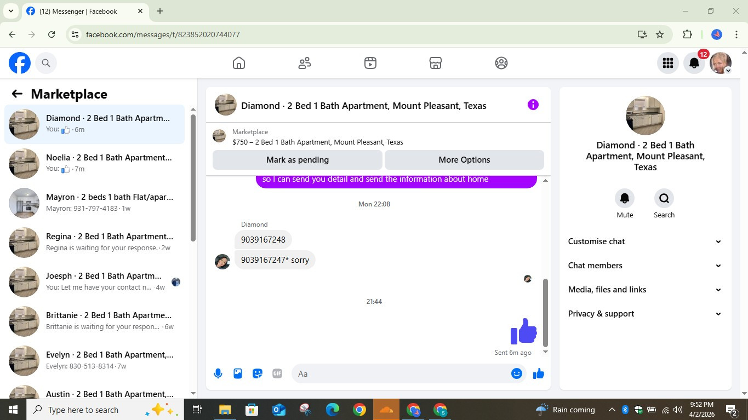The image size is (748, 420).
Task: Reload the page with the refresh icon
Action: [x=52, y=34]
